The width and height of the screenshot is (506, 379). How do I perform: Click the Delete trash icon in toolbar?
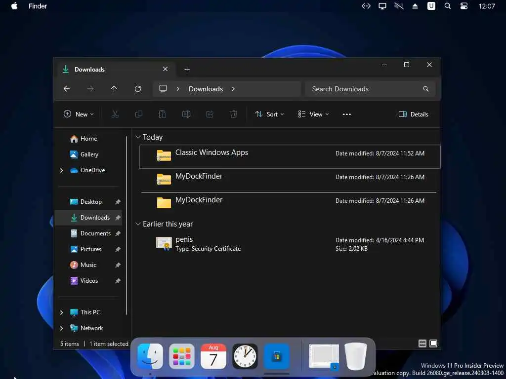(x=234, y=114)
